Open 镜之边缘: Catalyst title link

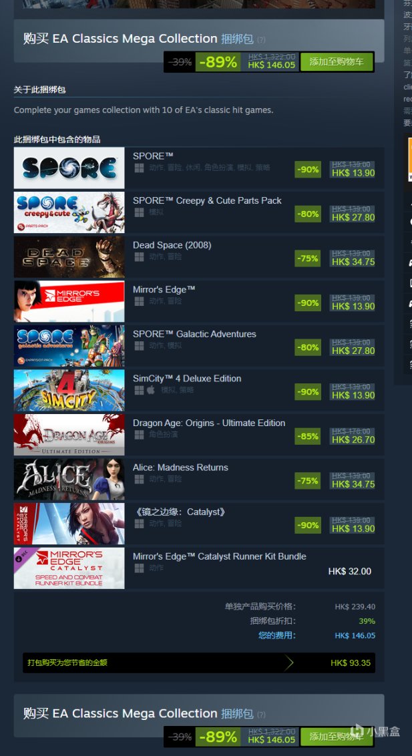point(179,512)
